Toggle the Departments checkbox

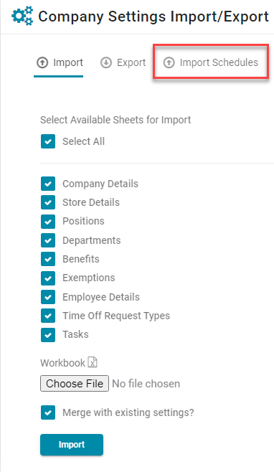point(48,240)
